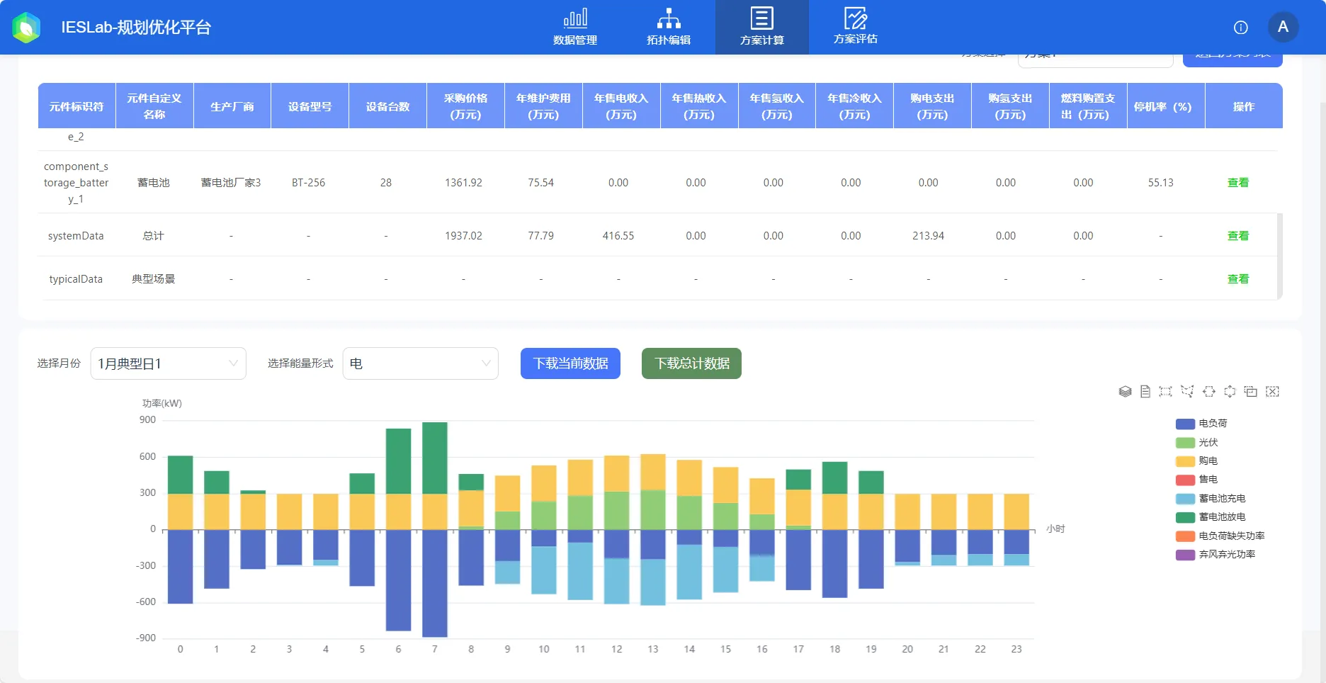Open chart data view document icon
This screenshot has height=683, width=1326.
coord(1145,392)
